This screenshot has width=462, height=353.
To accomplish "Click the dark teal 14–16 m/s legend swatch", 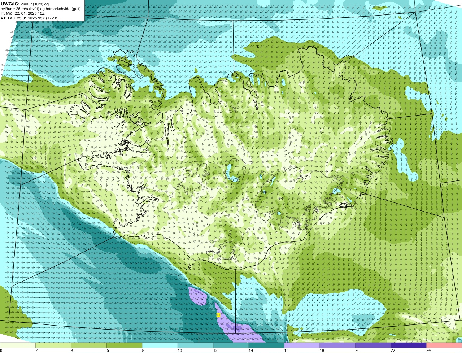I will 267,345.
